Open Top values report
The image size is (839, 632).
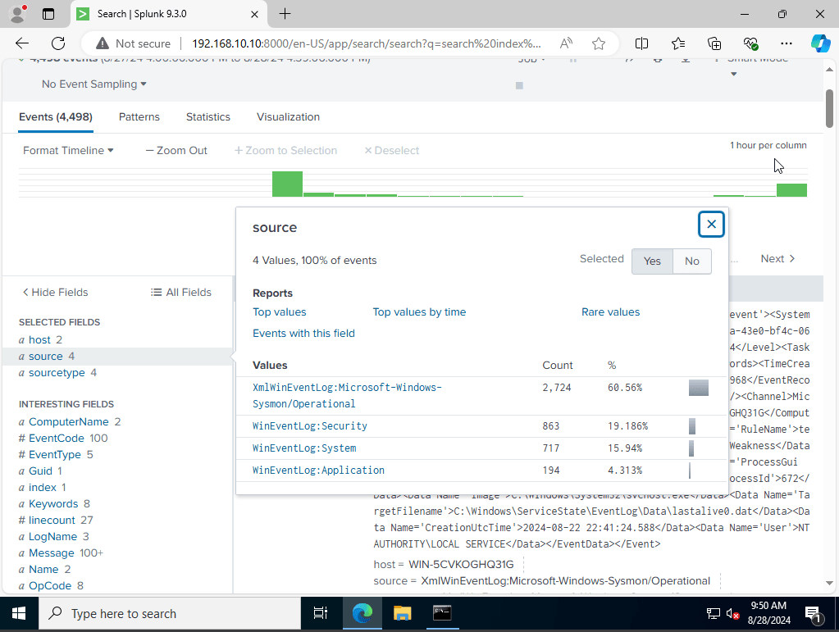coord(280,311)
